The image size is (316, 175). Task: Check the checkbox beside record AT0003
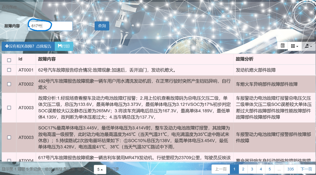9,108
